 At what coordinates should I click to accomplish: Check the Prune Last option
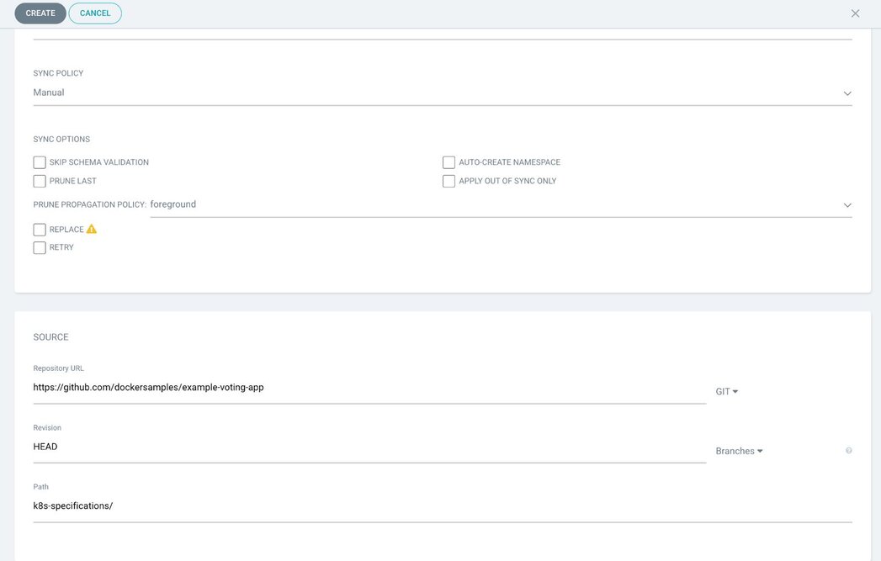[40, 181]
